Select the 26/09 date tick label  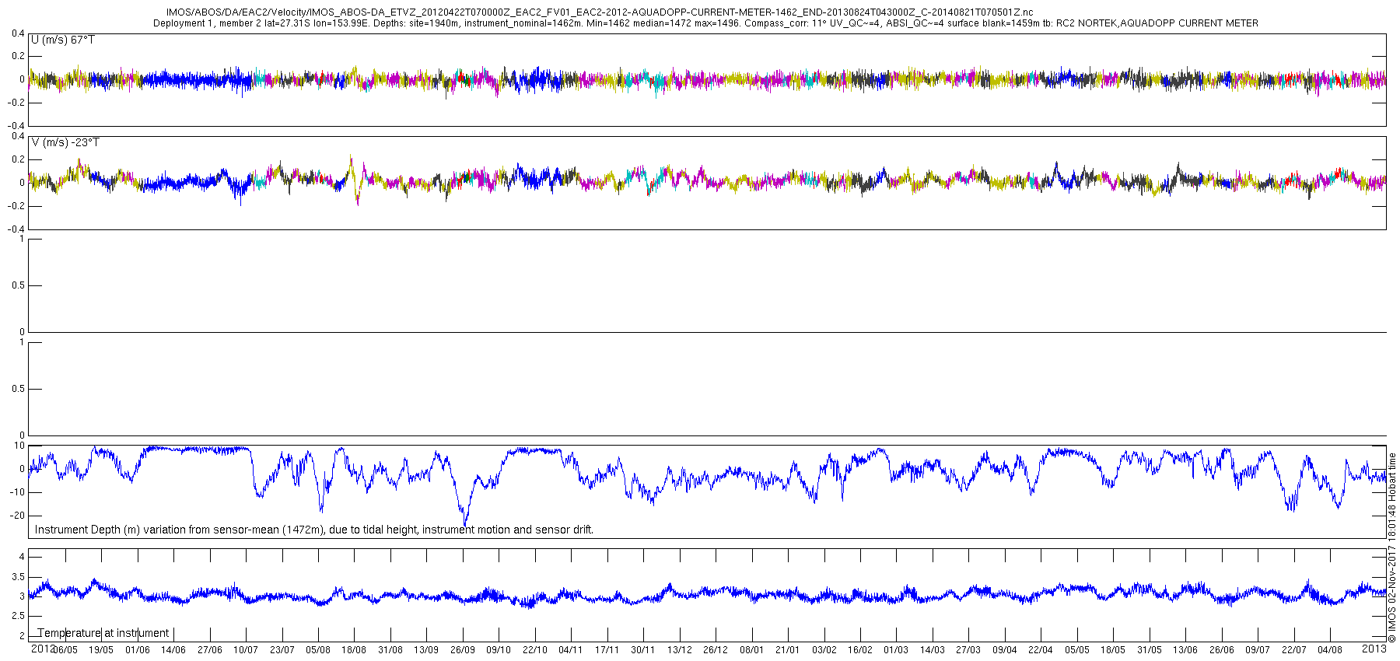(x=463, y=650)
